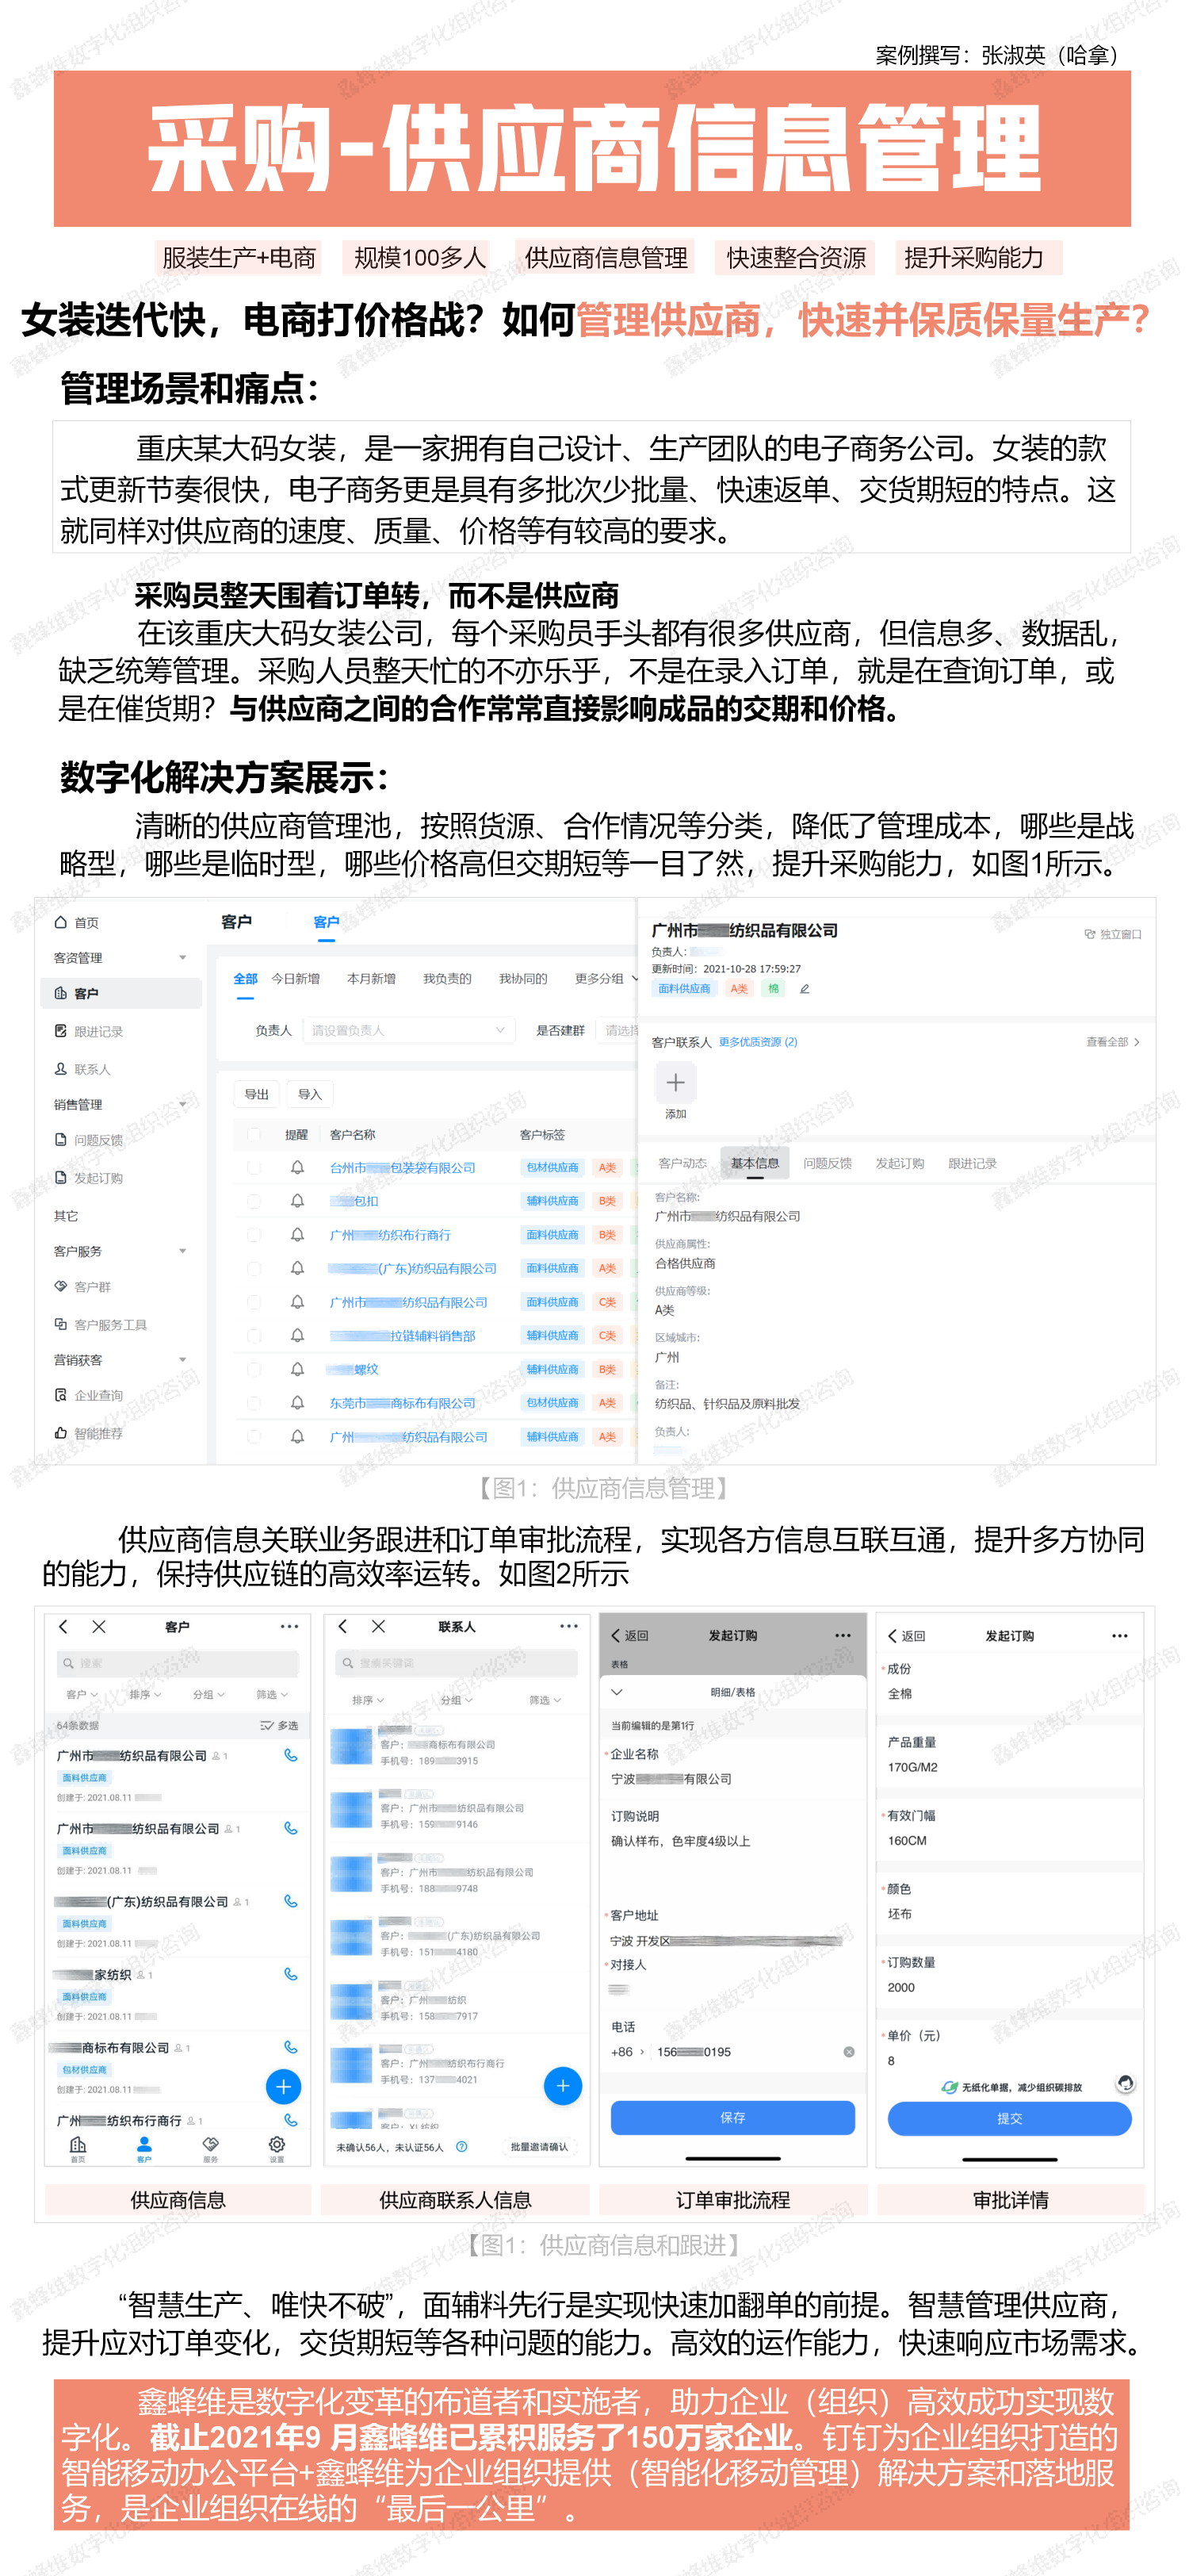Click the 添加 plus tile for contacts

coord(675,1082)
